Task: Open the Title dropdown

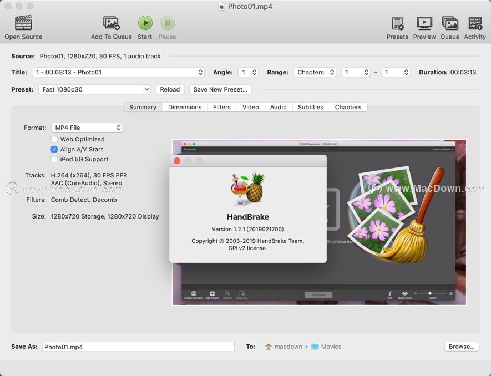Action: tap(118, 72)
